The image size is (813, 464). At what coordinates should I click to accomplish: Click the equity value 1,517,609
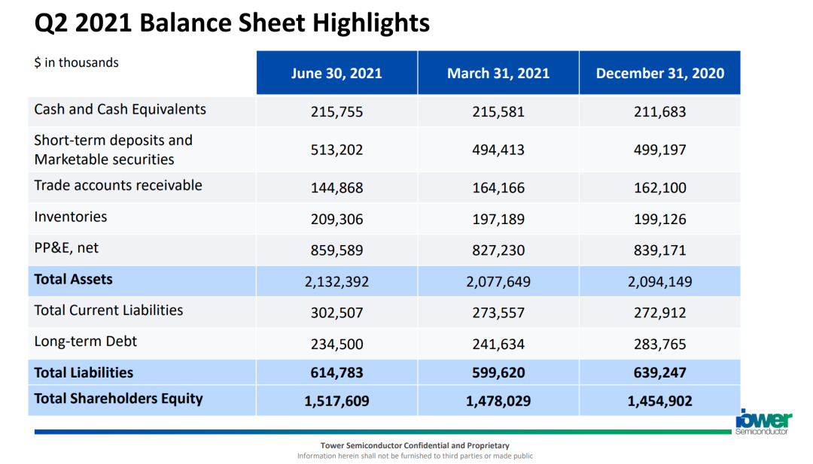tap(336, 401)
